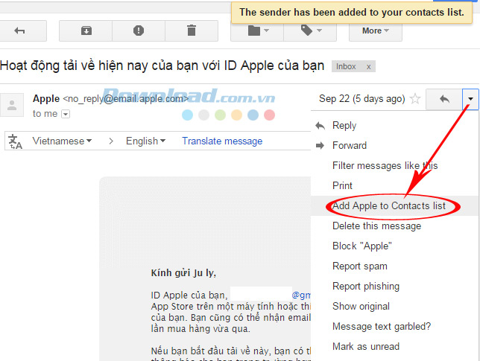Click the date 'Sep 22 (5 days ago)'
The height and width of the screenshot is (361, 480).
coord(361,99)
